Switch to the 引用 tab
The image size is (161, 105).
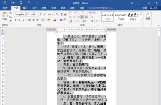pos(53,8)
